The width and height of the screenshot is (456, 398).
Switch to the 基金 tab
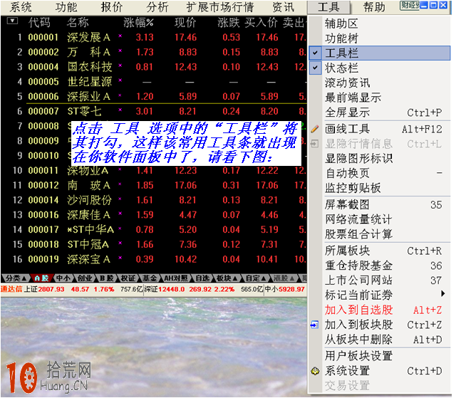(150, 278)
